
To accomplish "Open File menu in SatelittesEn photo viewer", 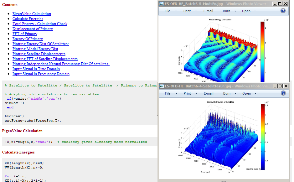I will coord(168,93).
